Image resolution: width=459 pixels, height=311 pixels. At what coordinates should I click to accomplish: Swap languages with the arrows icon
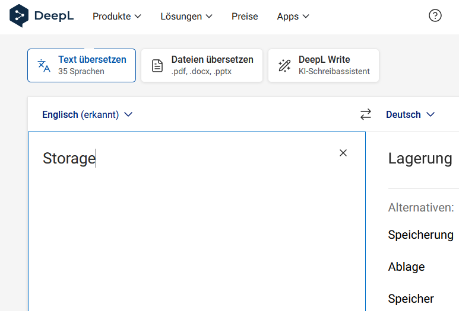coord(366,114)
